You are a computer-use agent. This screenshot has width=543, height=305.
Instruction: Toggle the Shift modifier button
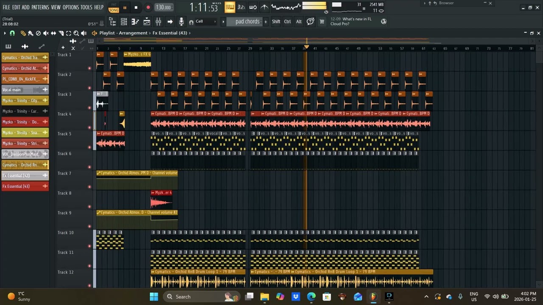click(x=276, y=22)
